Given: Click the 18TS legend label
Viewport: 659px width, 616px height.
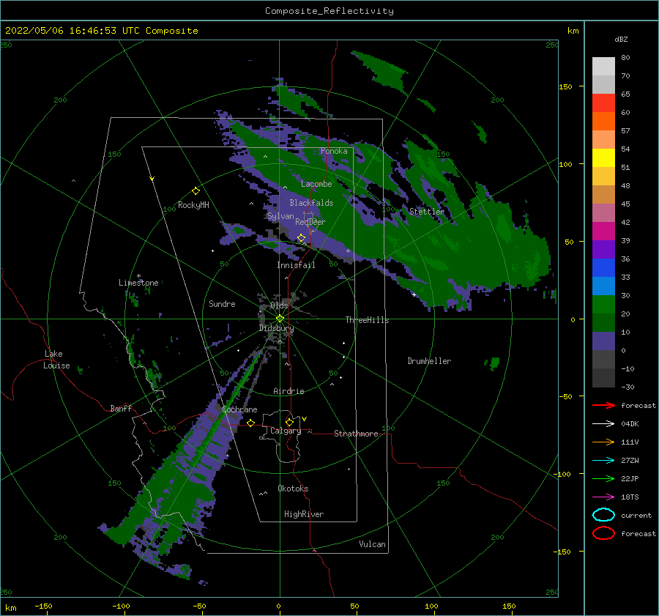Looking at the screenshot, I should 630,497.
